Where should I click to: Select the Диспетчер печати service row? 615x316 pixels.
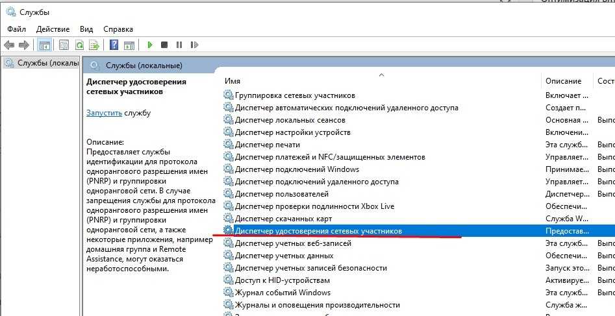(x=267, y=145)
